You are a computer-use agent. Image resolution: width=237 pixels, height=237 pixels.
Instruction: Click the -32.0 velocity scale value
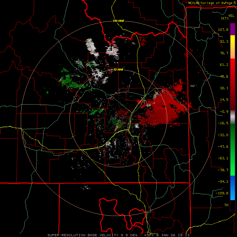point(223,135)
